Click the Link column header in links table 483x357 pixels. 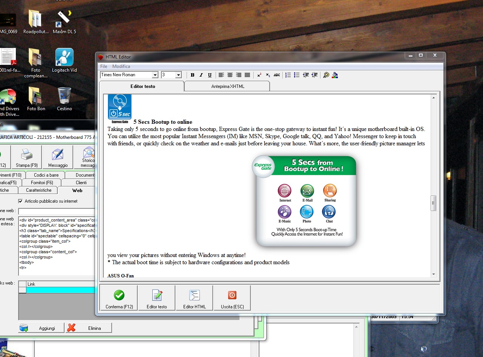point(60,284)
